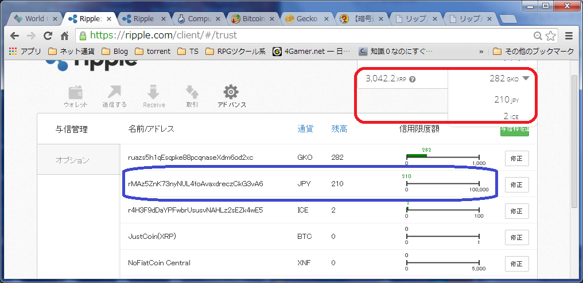Click the 3,042.2 XRP balance

[x=386, y=78]
